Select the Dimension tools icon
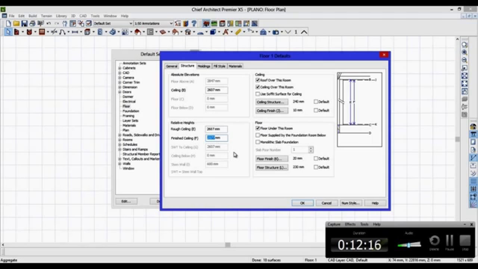Viewport: 478px width, 269px height. point(75,32)
